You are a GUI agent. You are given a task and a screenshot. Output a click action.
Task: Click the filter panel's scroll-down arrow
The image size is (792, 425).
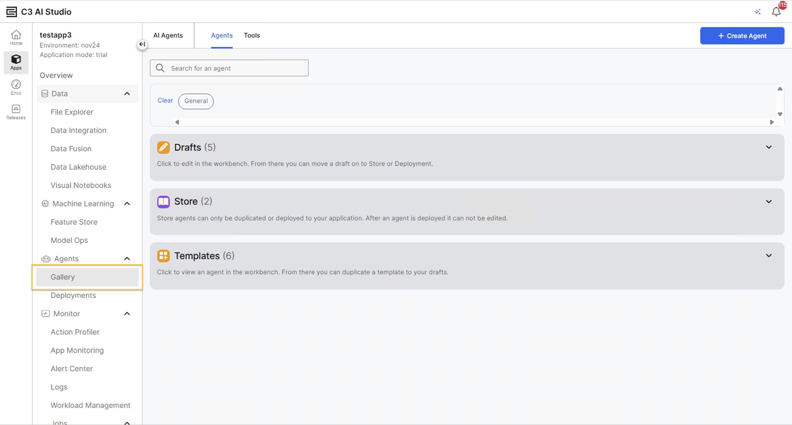click(x=780, y=114)
